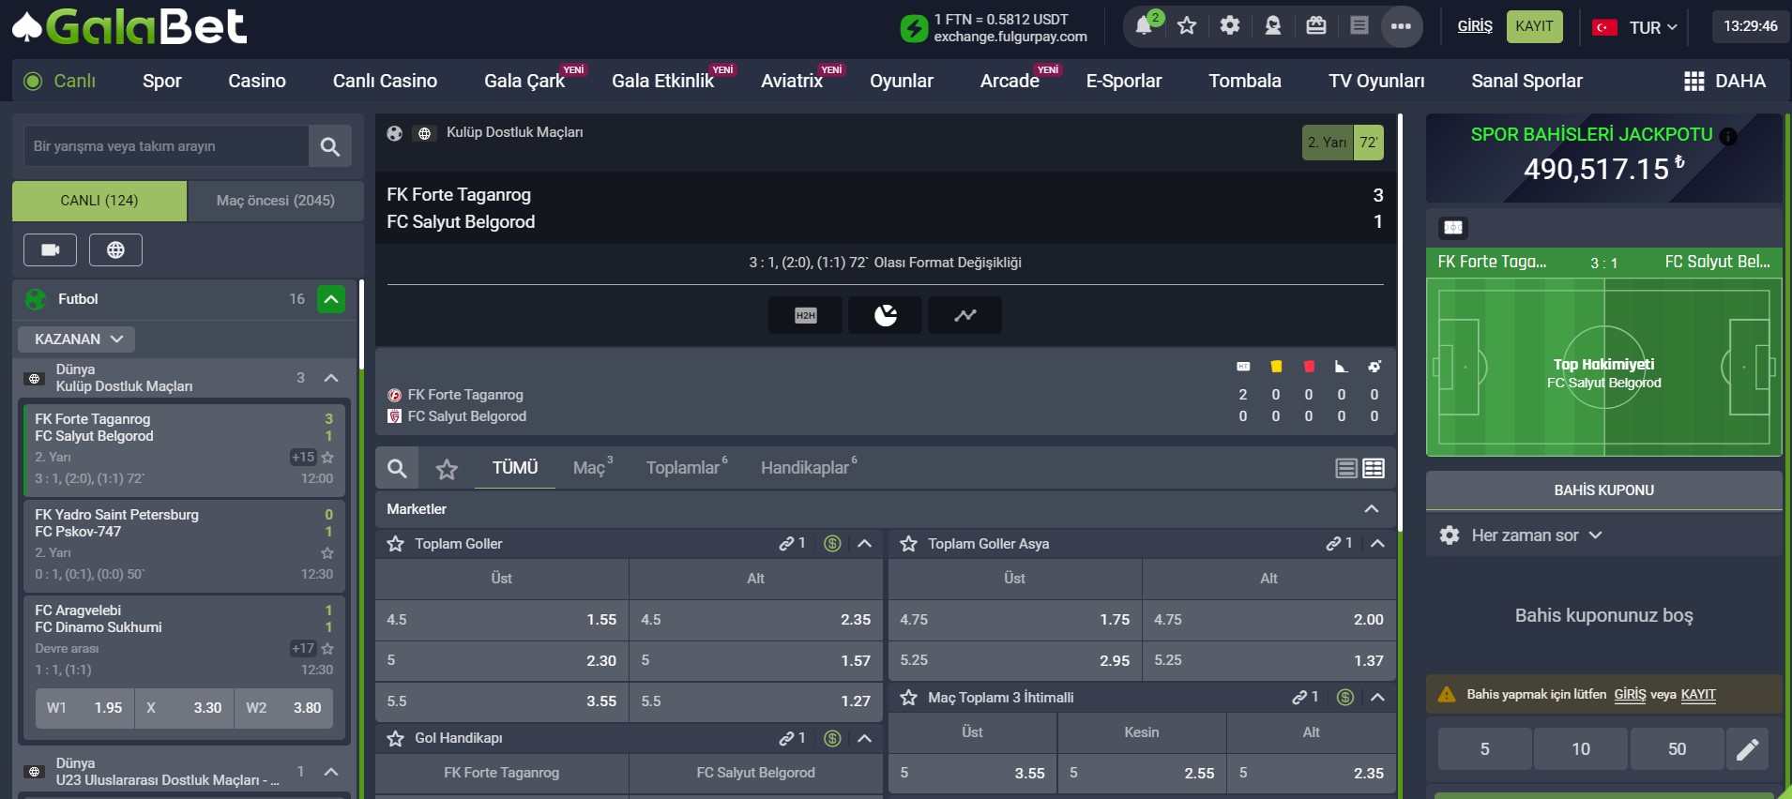Show the line graph match timeline

(964, 315)
